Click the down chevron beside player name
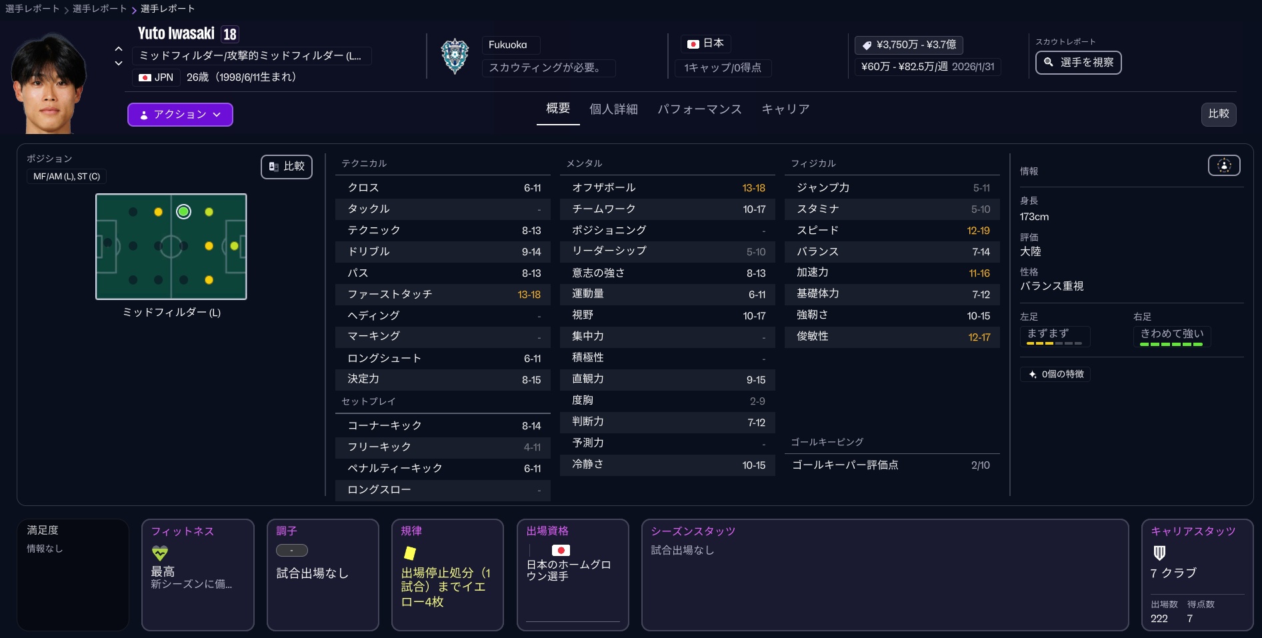 119,63
